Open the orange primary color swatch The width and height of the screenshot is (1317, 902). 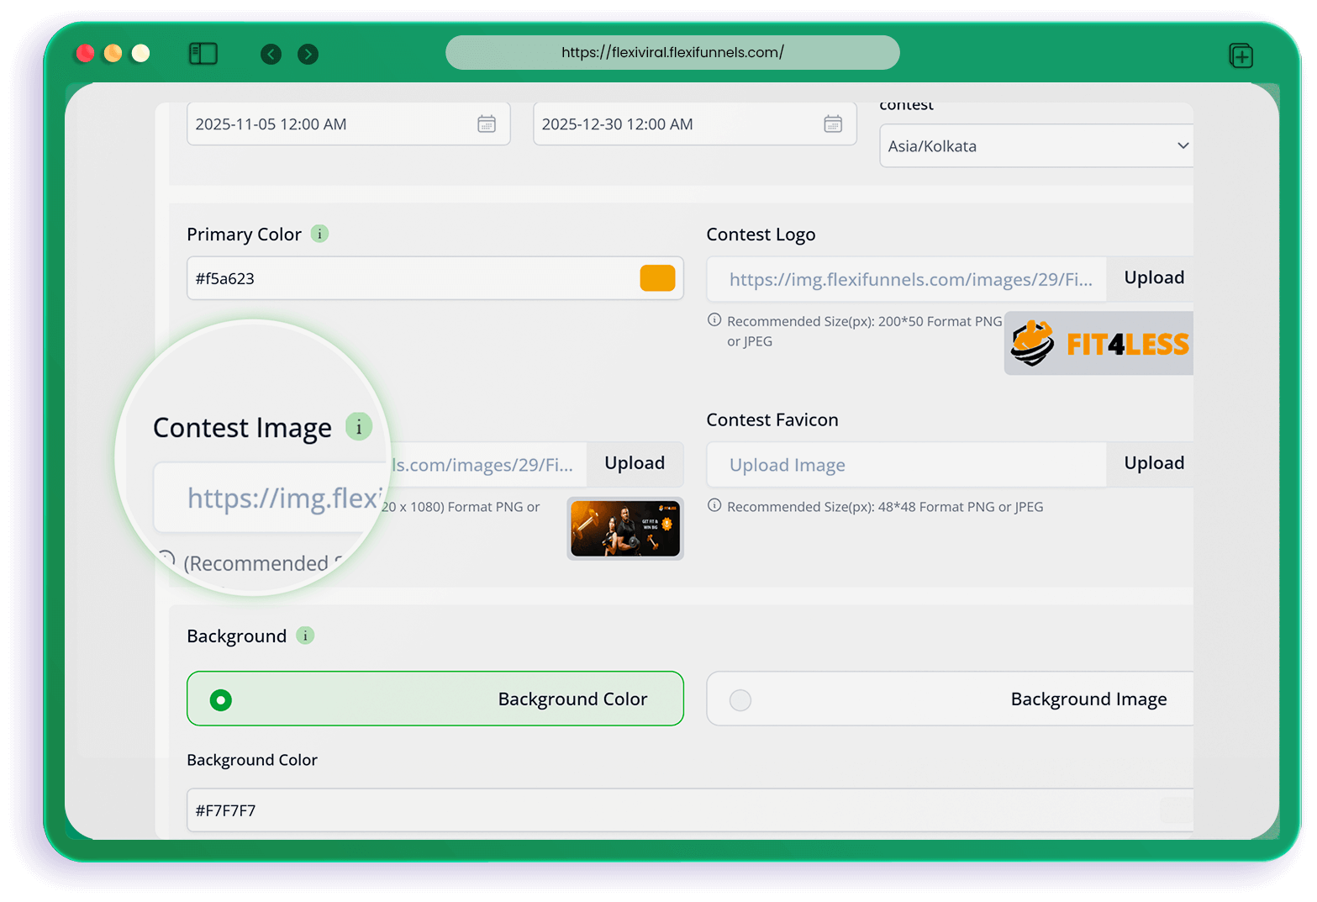coord(657,278)
